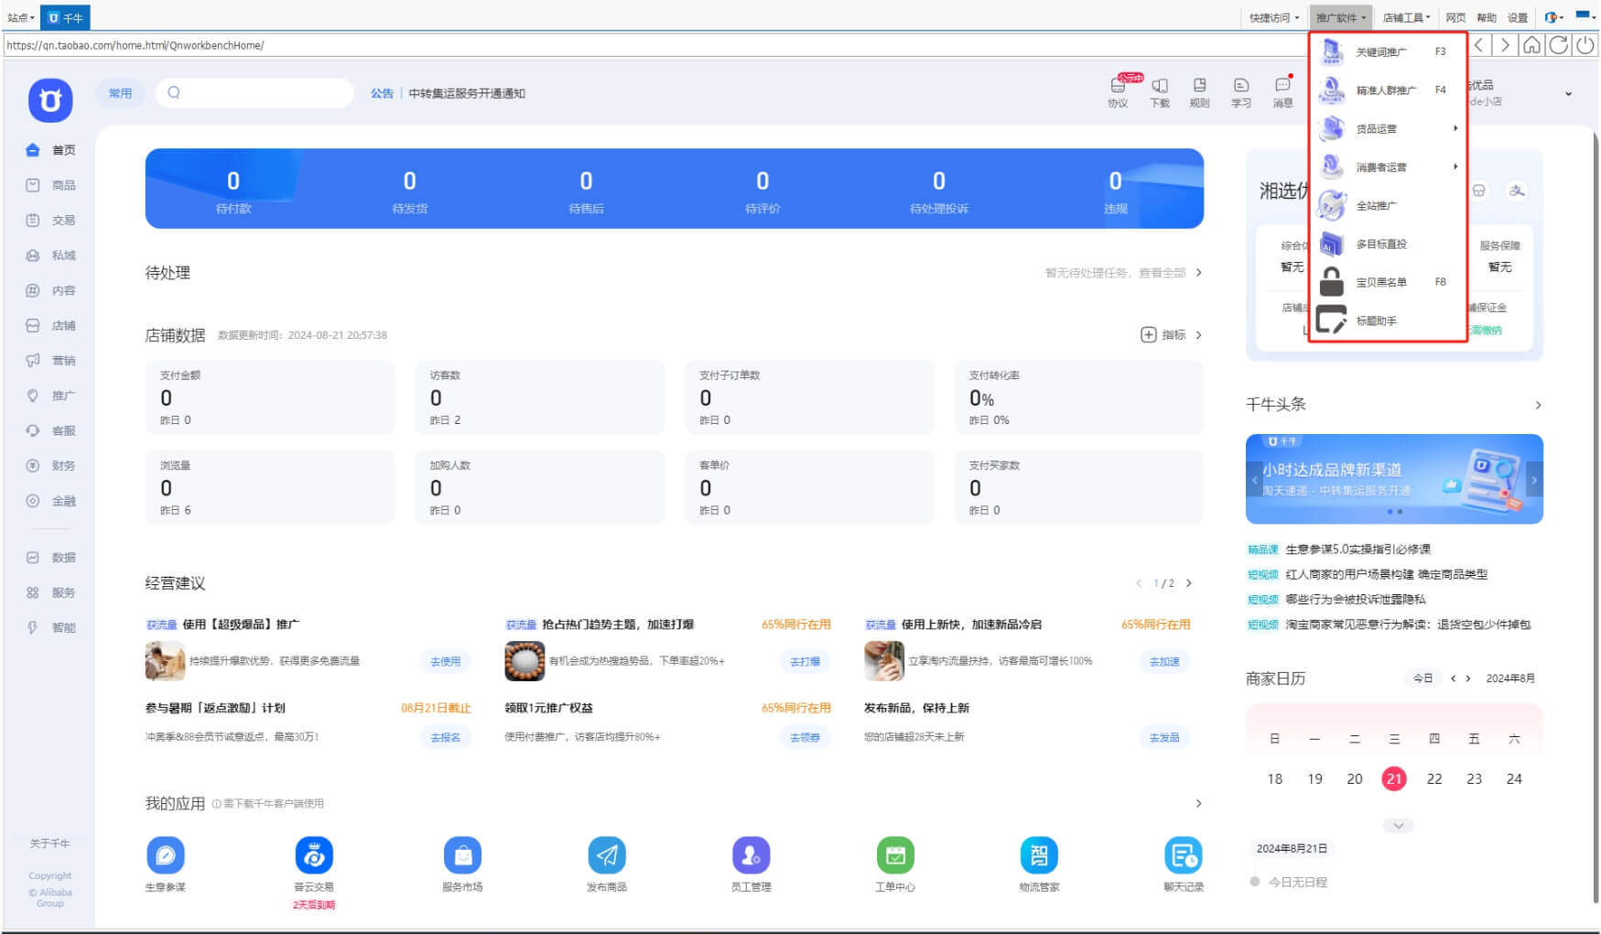Open the 站点 dropdown
This screenshot has width=1601, height=934.
tap(20, 17)
